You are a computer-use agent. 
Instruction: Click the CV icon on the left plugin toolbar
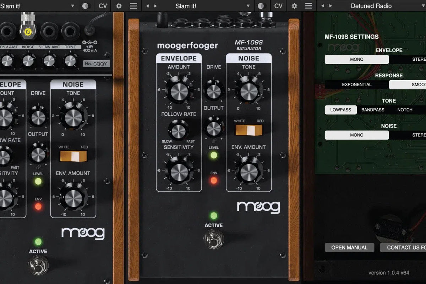click(103, 6)
